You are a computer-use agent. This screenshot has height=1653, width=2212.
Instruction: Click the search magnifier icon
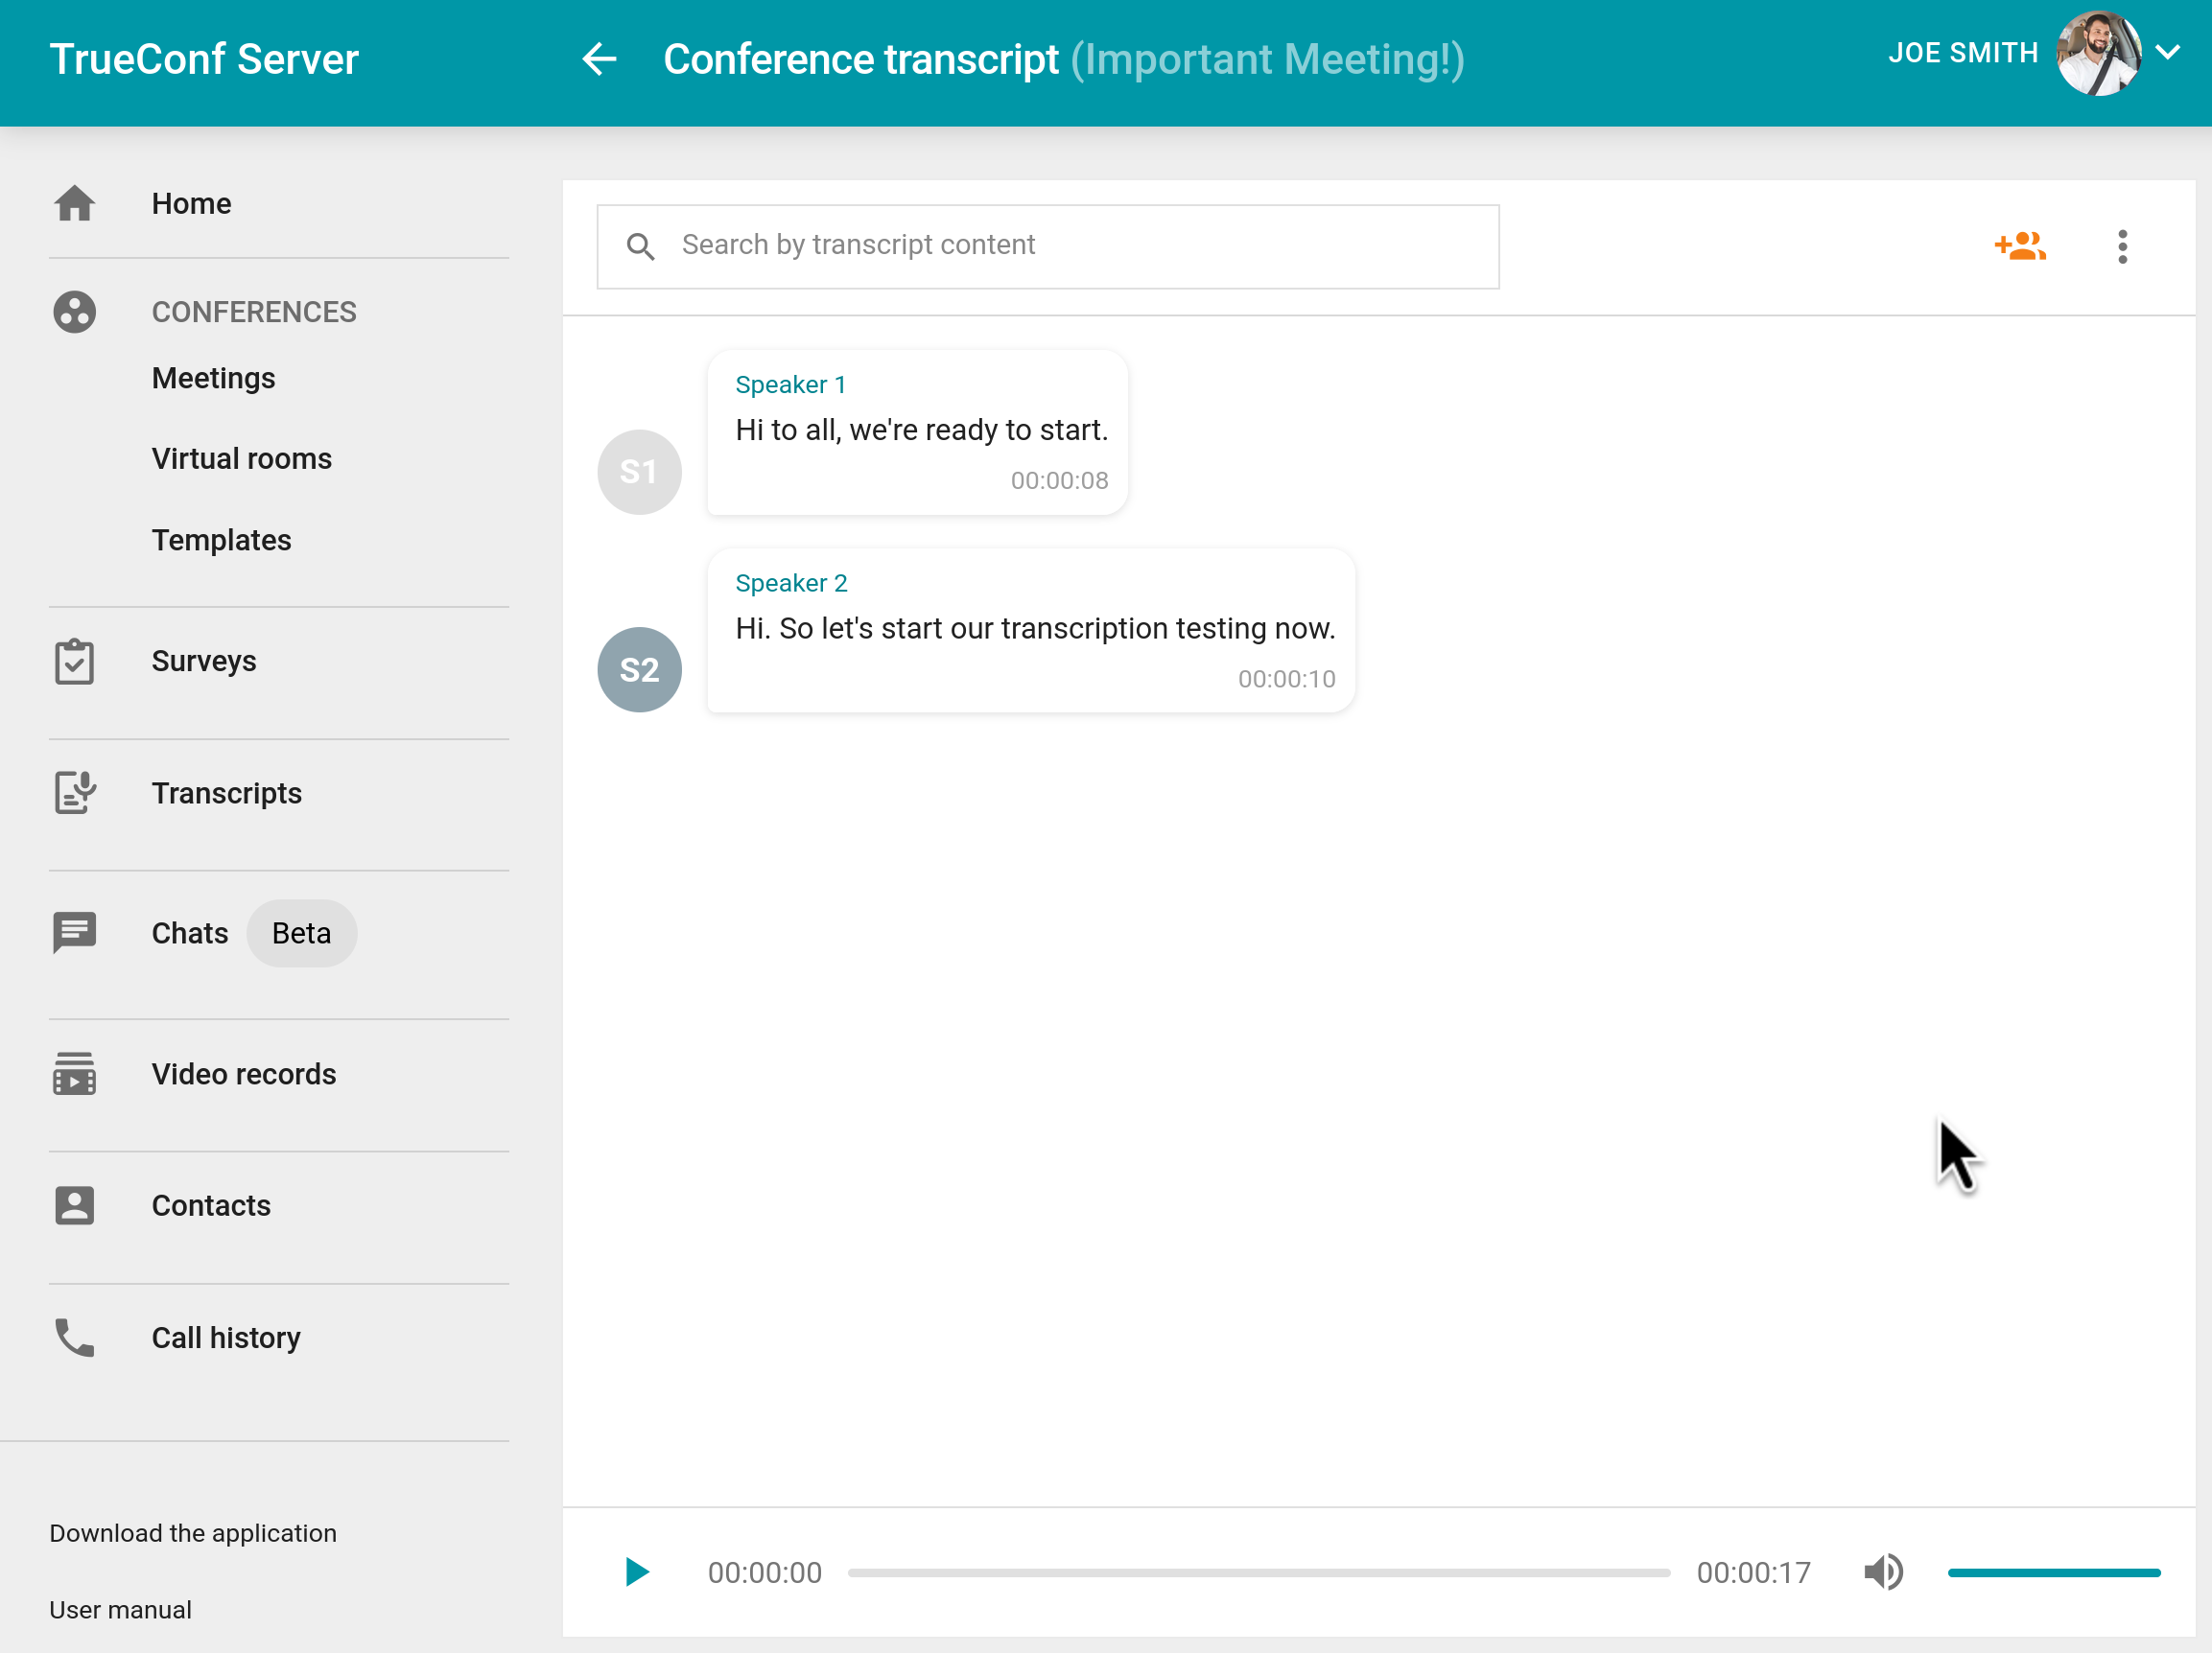point(641,246)
